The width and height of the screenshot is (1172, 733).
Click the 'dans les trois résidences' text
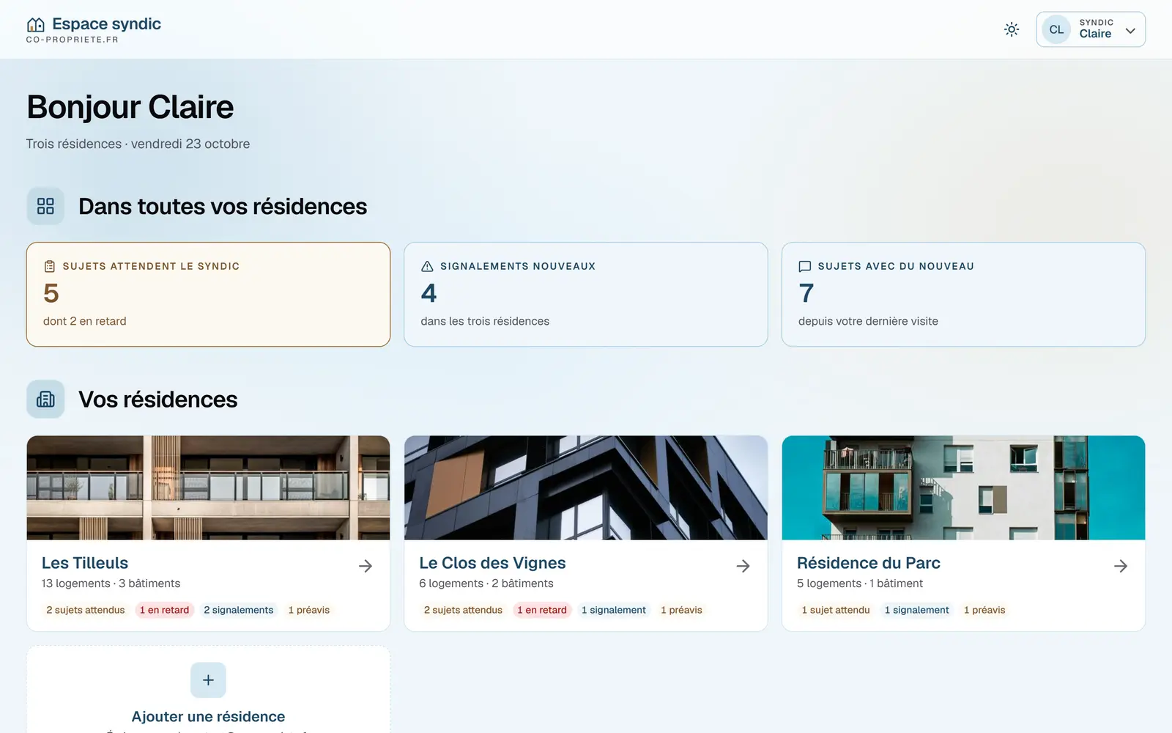coord(485,321)
